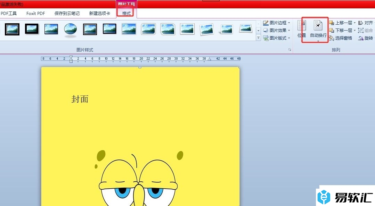Click the picture effects icon
375x206 pixels.
[266, 30]
